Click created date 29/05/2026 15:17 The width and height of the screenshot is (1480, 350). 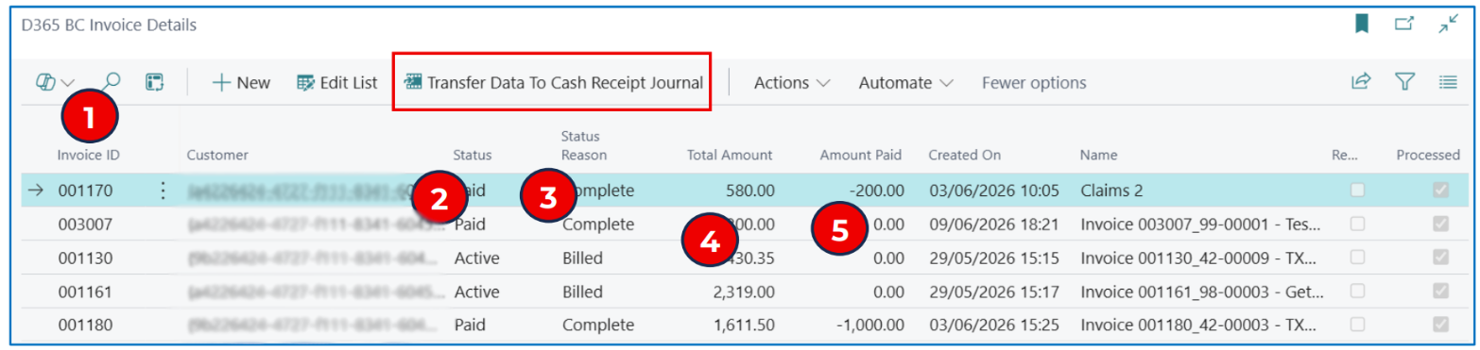(x=993, y=292)
